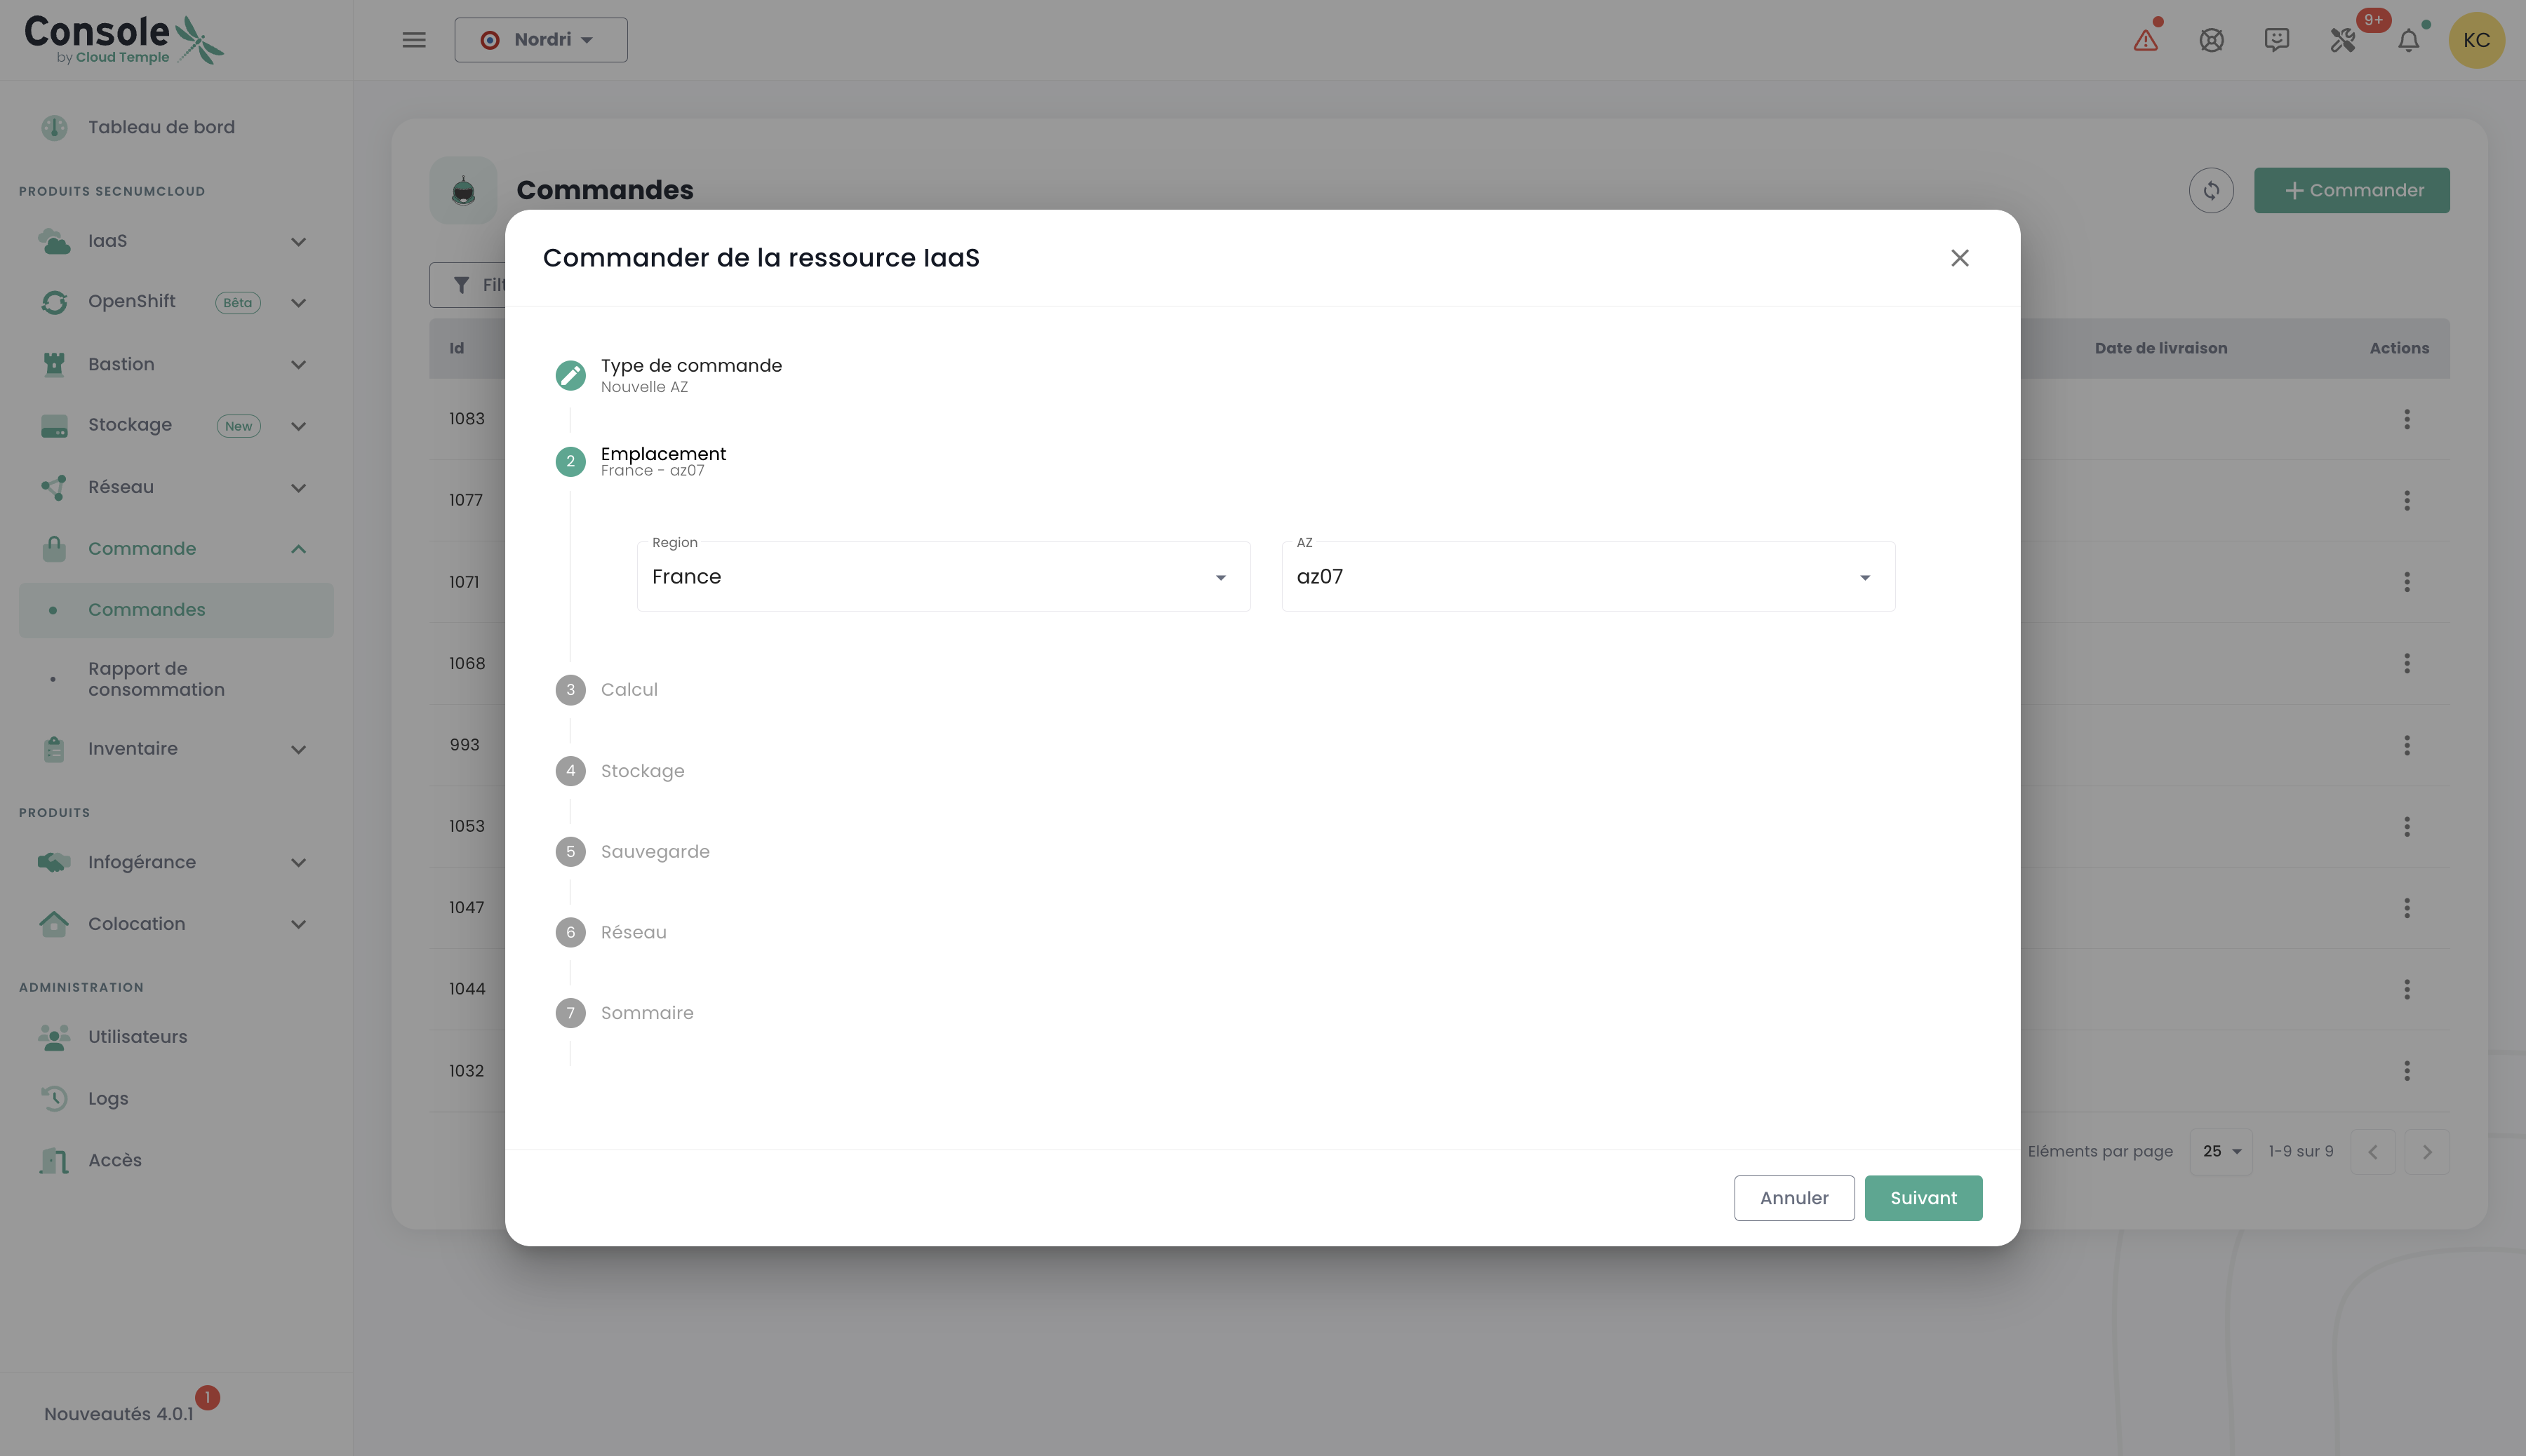
Task: Open the Nordri tenant selector
Action: [540, 40]
